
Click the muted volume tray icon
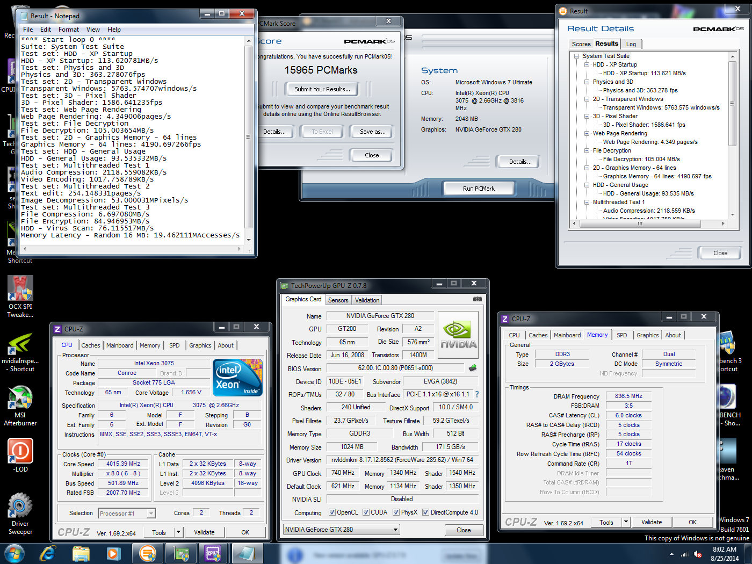[698, 554]
